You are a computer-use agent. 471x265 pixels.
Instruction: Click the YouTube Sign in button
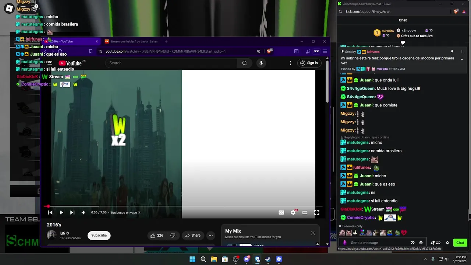309,63
